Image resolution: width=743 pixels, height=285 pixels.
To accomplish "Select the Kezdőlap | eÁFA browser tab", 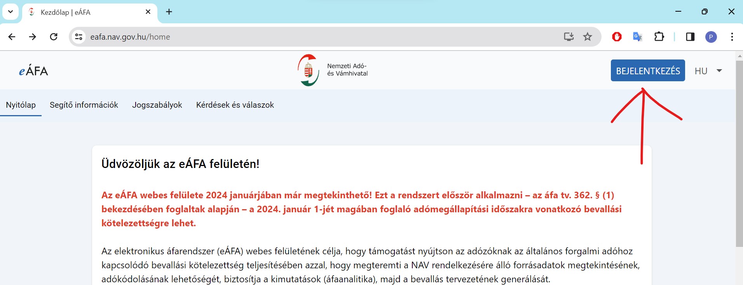I will point(90,12).
